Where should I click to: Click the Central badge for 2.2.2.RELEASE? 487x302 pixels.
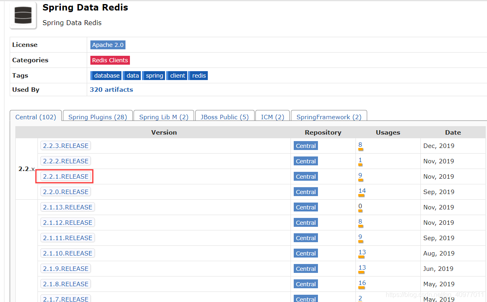coord(306,161)
